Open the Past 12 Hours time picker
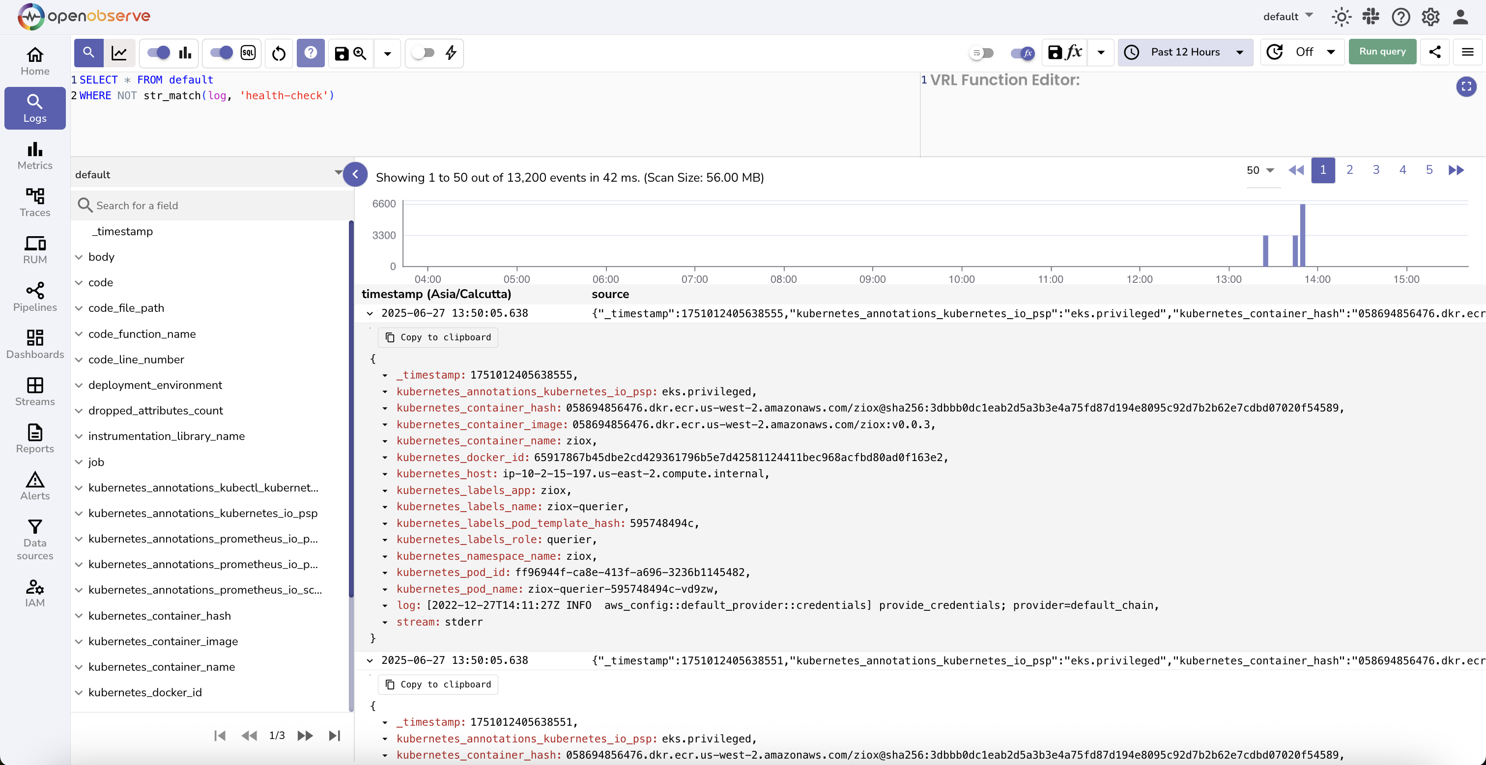1486x765 pixels. [x=1185, y=52]
